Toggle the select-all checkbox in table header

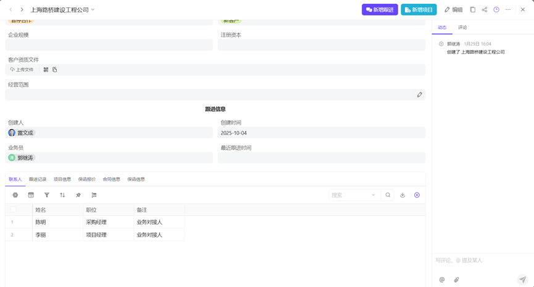pyautogui.click(x=13, y=210)
